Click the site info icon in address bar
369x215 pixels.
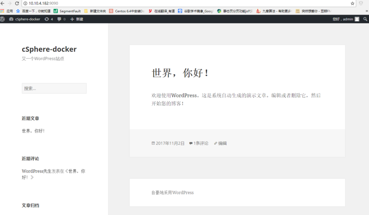pos(25,3)
